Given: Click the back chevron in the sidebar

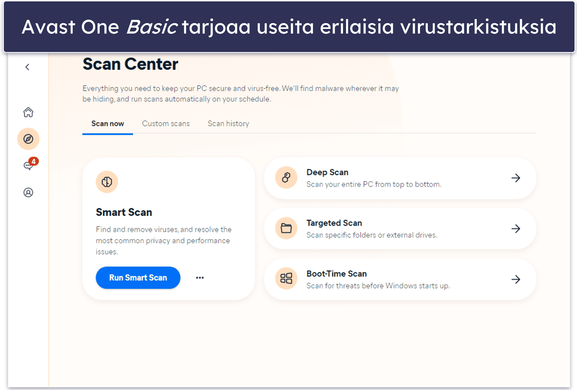Looking at the screenshot, I should 27,67.
